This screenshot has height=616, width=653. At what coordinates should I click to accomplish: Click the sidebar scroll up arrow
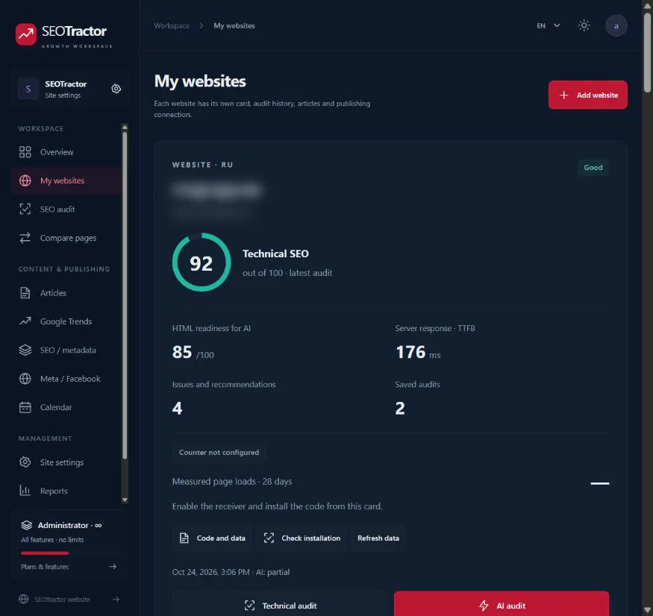(x=125, y=127)
